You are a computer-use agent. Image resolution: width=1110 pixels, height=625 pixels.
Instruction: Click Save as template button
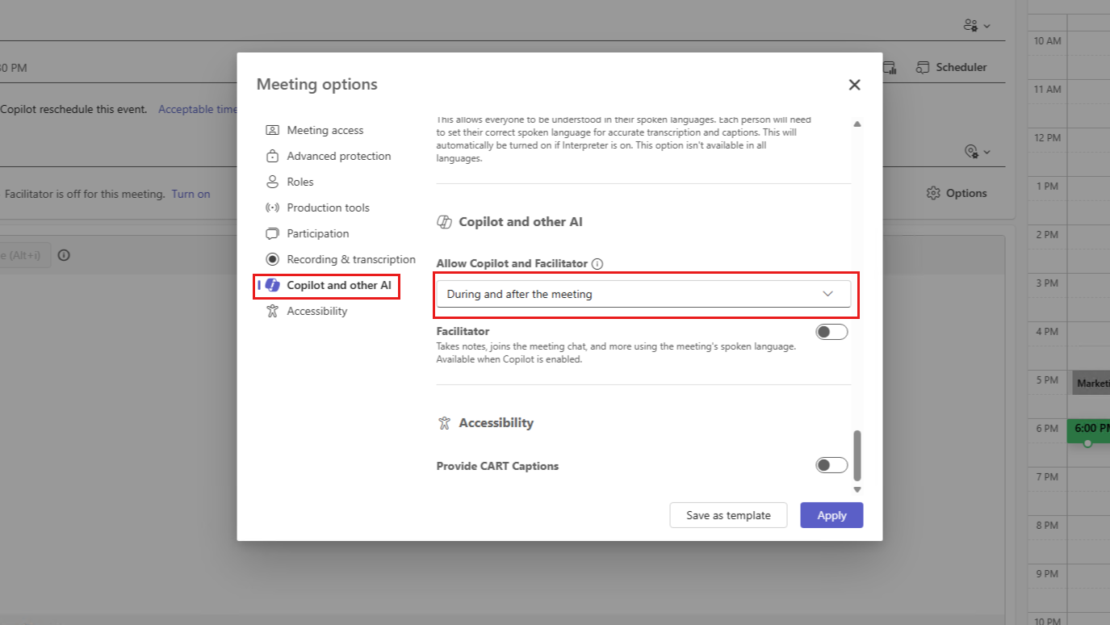pyautogui.click(x=728, y=515)
